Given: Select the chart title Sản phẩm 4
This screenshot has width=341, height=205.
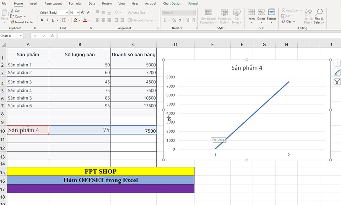Looking at the screenshot, I should tap(247, 68).
